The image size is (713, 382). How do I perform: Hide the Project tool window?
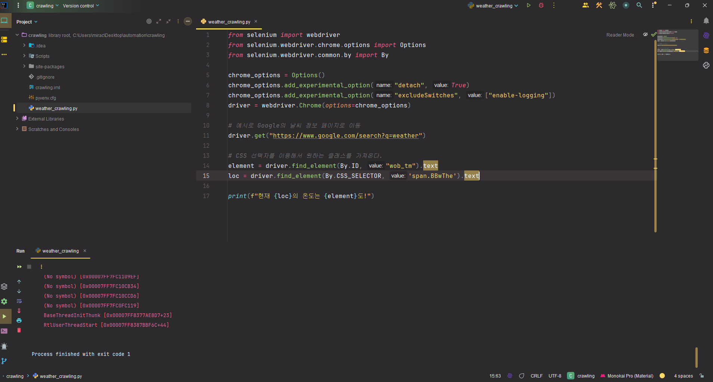188,21
